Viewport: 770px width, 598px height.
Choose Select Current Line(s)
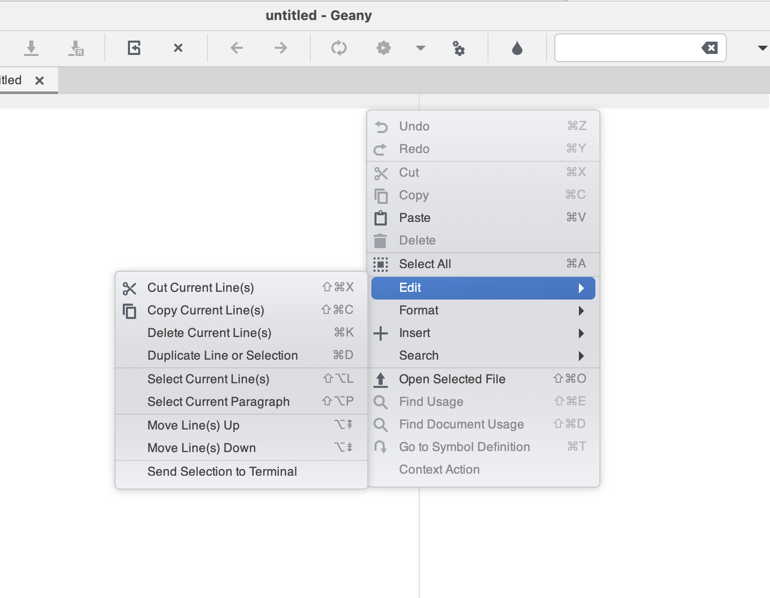click(241, 379)
